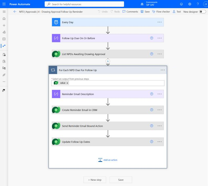Expand List NPDs Awaiting Drawing Approval card

point(108,54)
